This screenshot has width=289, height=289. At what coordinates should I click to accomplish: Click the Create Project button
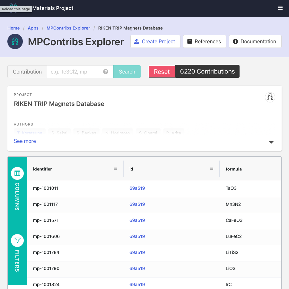pos(155,41)
